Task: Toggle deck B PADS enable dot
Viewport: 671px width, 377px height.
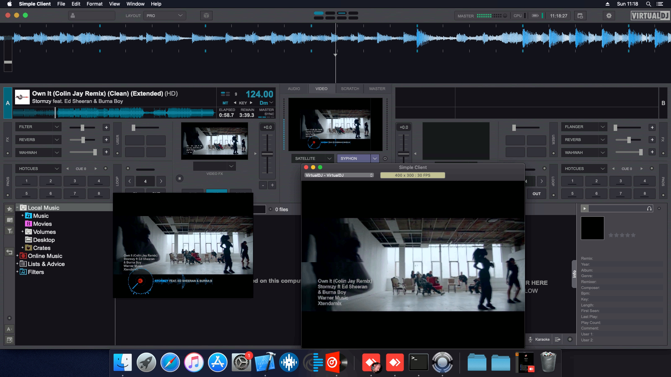Action: (663, 195)
